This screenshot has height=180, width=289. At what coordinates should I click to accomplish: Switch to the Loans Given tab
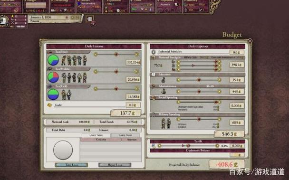tap(125, 135)
